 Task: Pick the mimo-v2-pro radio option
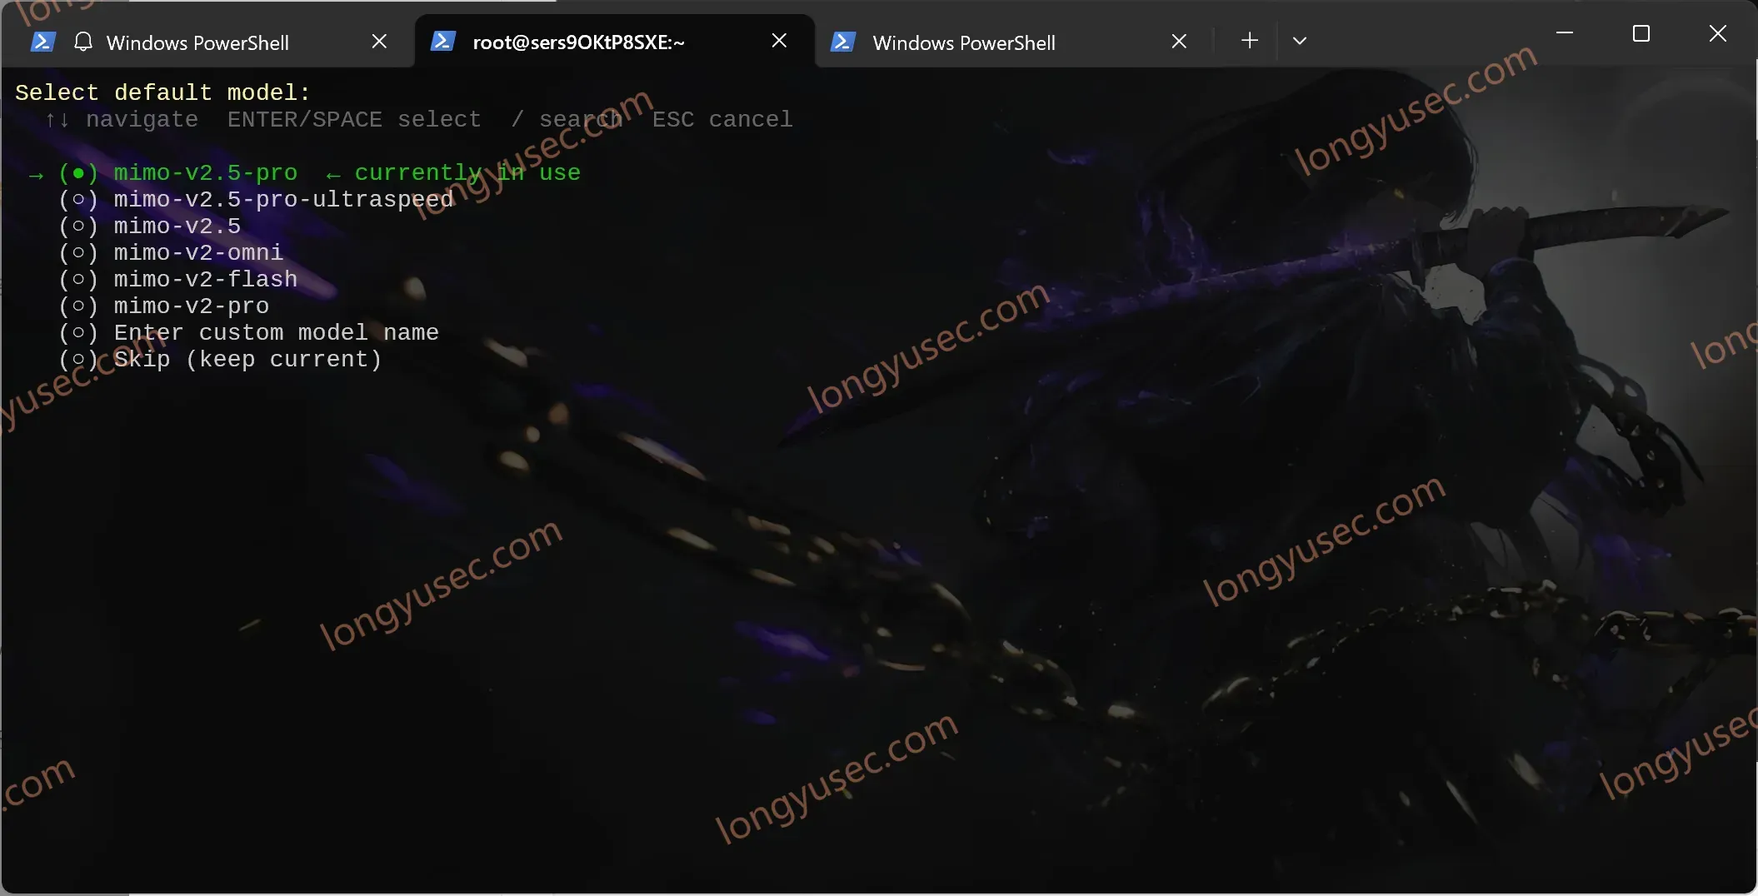coord(78,306)
